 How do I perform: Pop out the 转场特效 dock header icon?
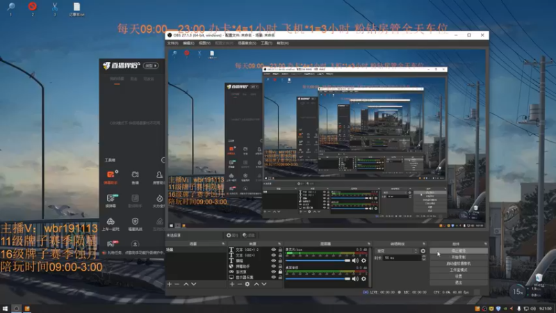[x=424, y=244]
